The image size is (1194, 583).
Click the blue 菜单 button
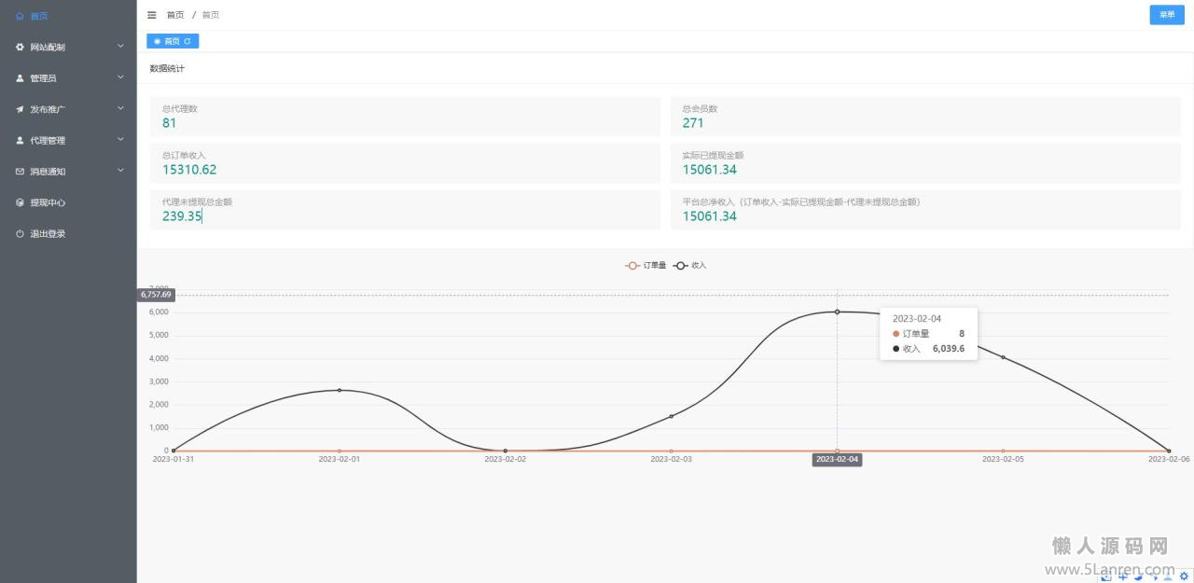1166,15
